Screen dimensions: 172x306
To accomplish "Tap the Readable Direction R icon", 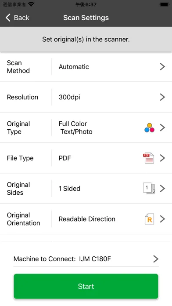I will point(150,219).
